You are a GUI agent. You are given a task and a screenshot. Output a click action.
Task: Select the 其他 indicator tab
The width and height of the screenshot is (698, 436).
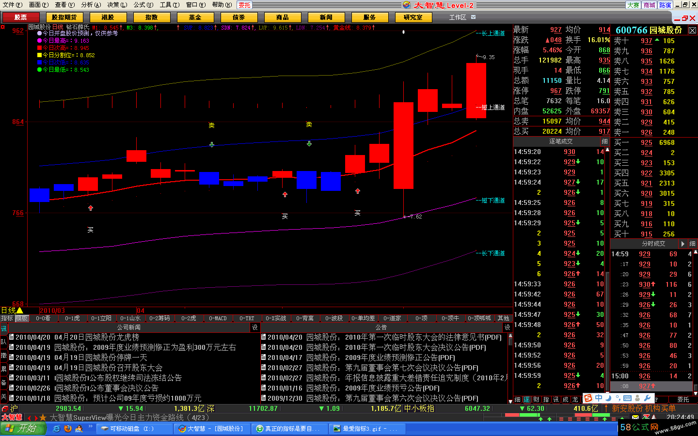pos(503,318)
